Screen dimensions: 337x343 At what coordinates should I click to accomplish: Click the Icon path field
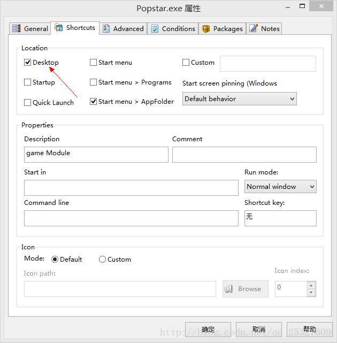[x=120, y=289]
